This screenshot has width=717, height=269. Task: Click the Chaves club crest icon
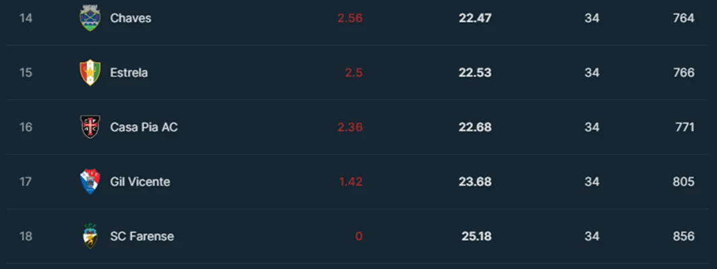(x=90, y=18)
